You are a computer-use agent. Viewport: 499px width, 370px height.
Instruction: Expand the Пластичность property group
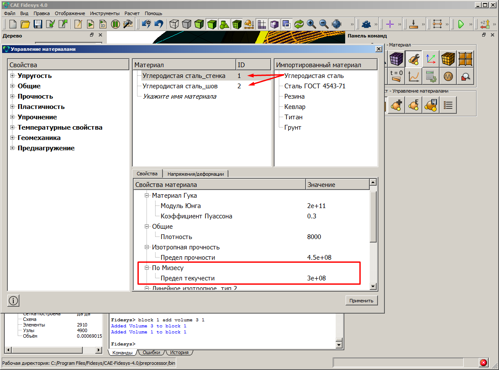[12, 106]
